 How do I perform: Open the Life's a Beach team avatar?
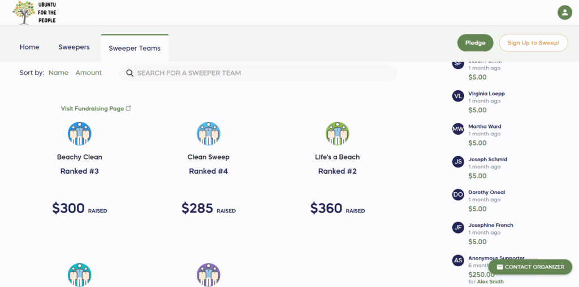pos(337,134)
